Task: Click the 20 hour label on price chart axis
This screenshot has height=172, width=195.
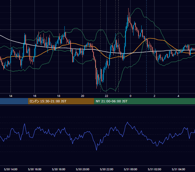Action: pos(83,96)
